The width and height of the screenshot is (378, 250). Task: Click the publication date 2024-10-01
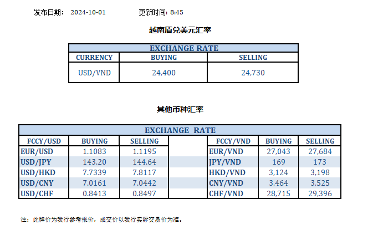88,12
